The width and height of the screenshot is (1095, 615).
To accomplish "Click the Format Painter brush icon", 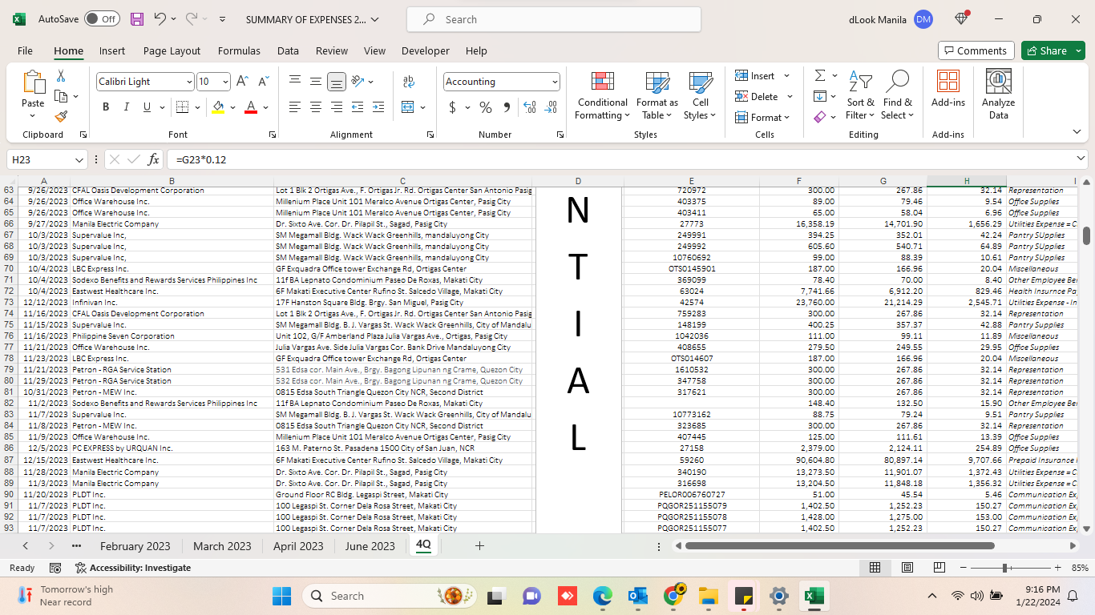I will 61,116.
